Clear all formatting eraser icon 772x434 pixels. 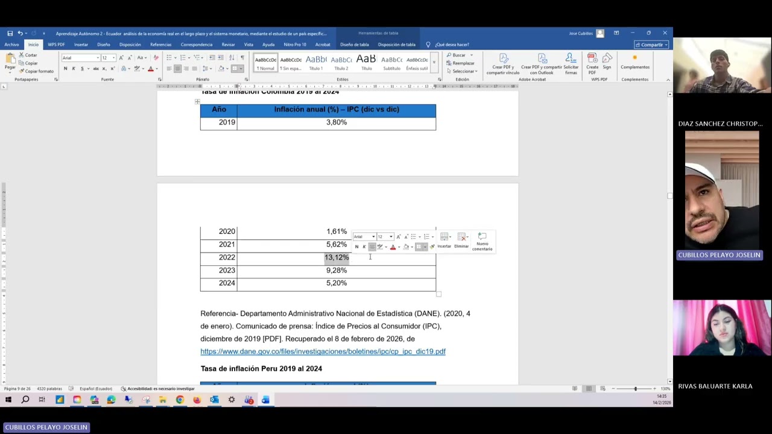point(156,58)
